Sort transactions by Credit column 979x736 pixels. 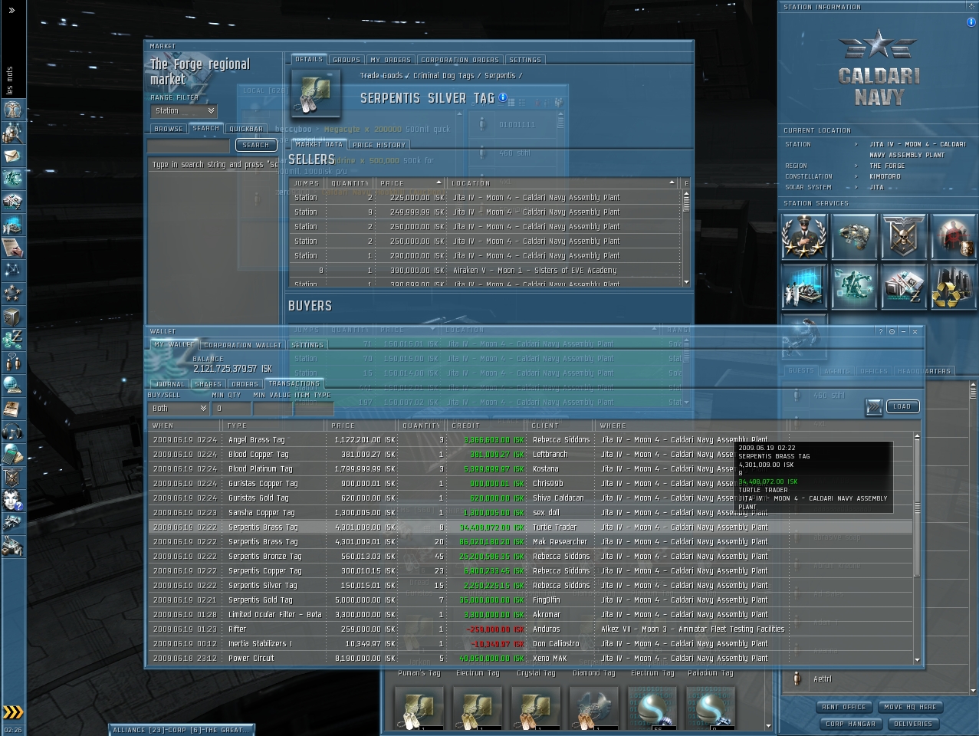pos(487,426)
